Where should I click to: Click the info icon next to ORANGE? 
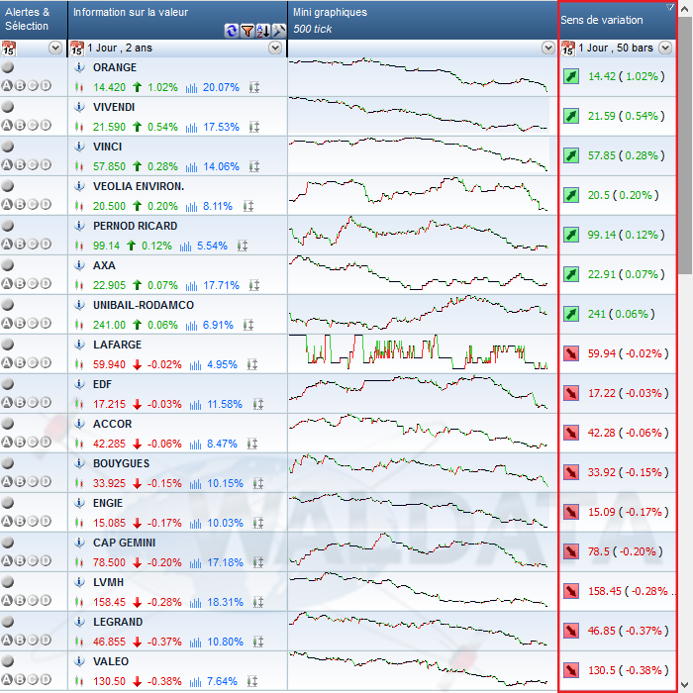point(79,67)
